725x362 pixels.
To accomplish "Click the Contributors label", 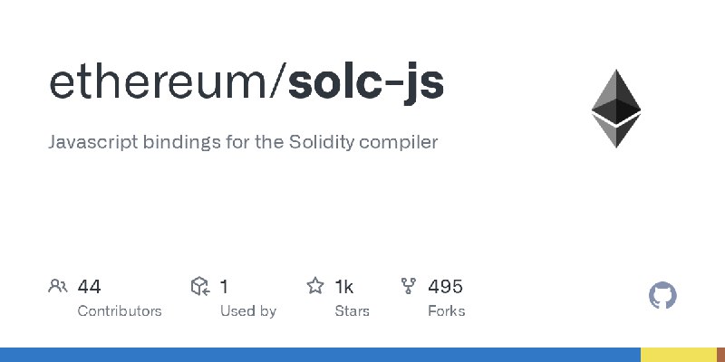I will coord(120,310).
